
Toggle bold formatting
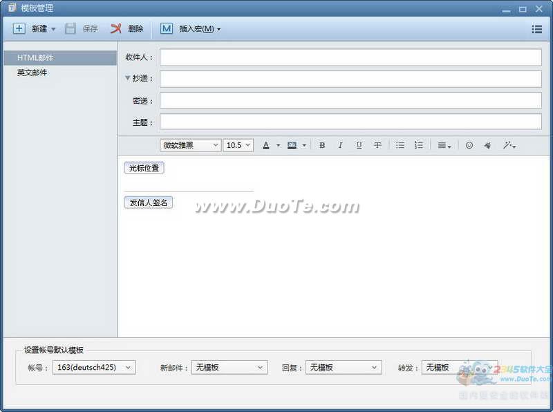pyautogui.click(x=322, y=145)
